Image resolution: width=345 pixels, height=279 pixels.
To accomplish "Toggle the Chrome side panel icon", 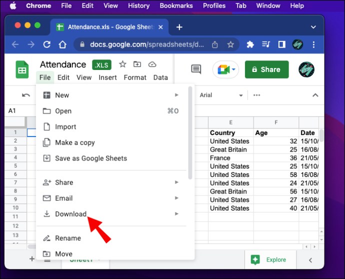I will (x=281, y=44).
